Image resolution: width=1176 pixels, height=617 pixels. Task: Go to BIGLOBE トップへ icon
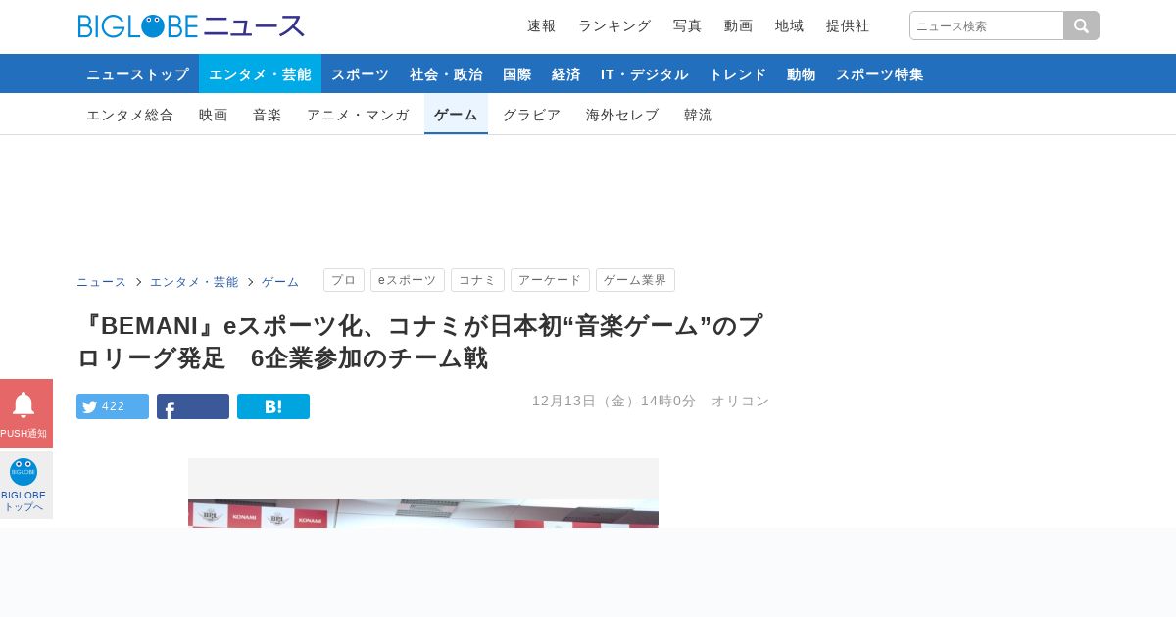pyautogui.click(x=26, y=485)
